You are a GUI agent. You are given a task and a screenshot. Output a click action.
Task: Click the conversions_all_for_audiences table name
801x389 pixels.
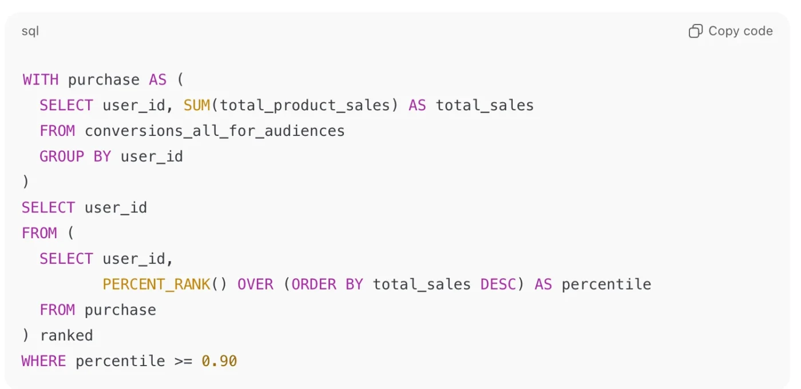coord(215,131)
